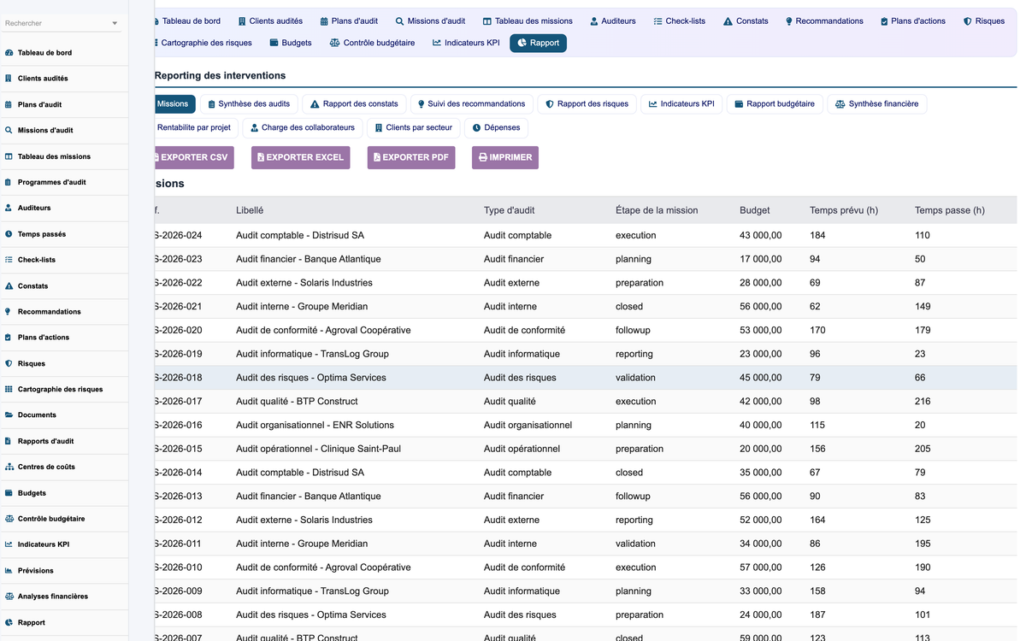
Task: Click the Contrôle budgétaire sidebar balance icon
Action: (x=9, y=519)
